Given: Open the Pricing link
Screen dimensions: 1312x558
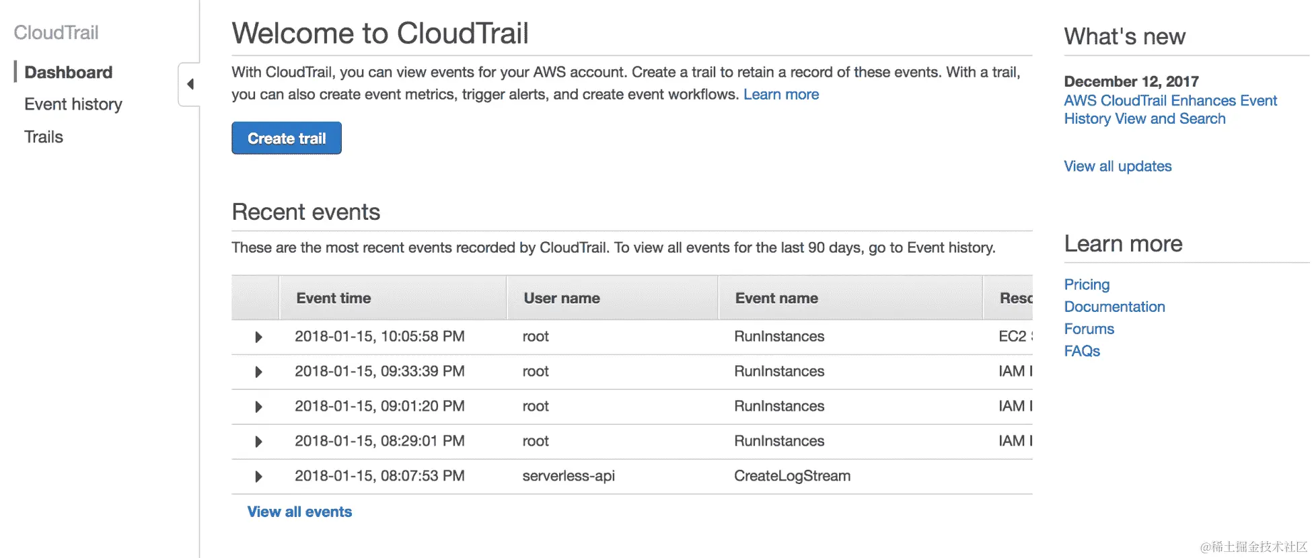Looking at the screenshot, I should coord(1087,284).
